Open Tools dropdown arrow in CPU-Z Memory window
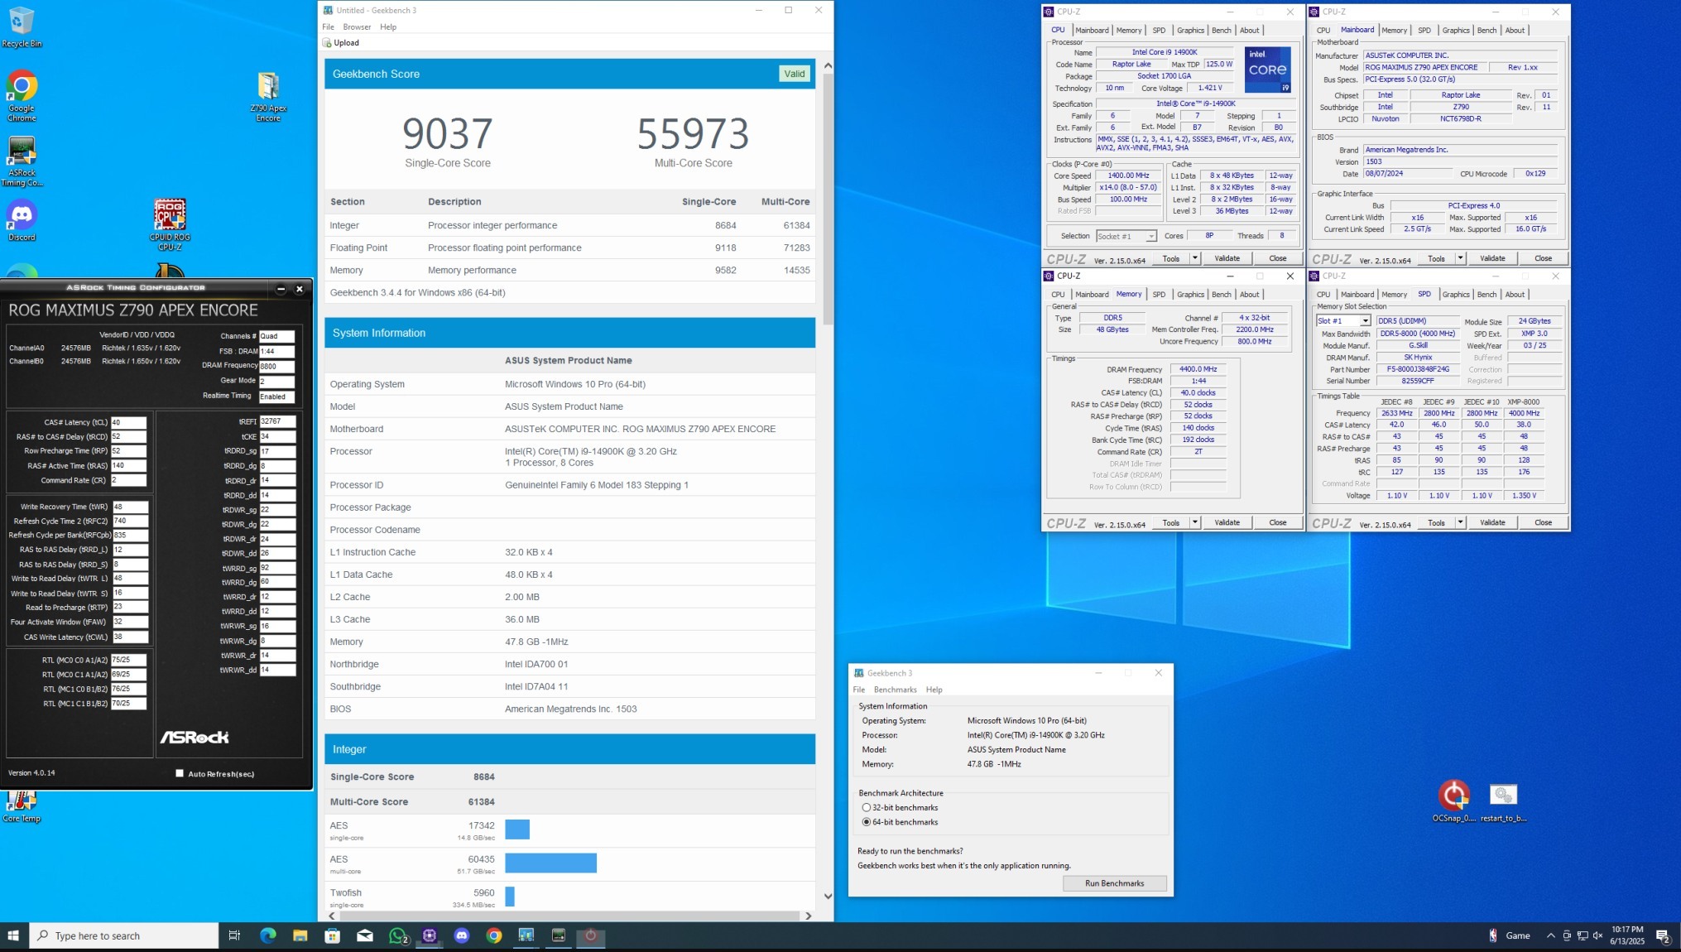The image size is (1681, 952). pyautogui.click(x=1194, y=522)
